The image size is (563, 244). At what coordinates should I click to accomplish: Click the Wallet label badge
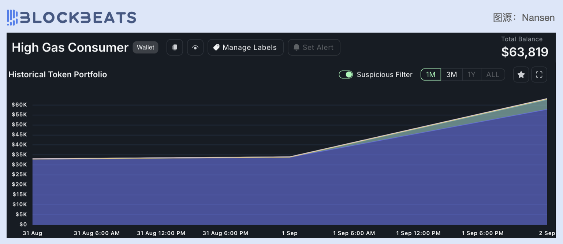[145, 47]
